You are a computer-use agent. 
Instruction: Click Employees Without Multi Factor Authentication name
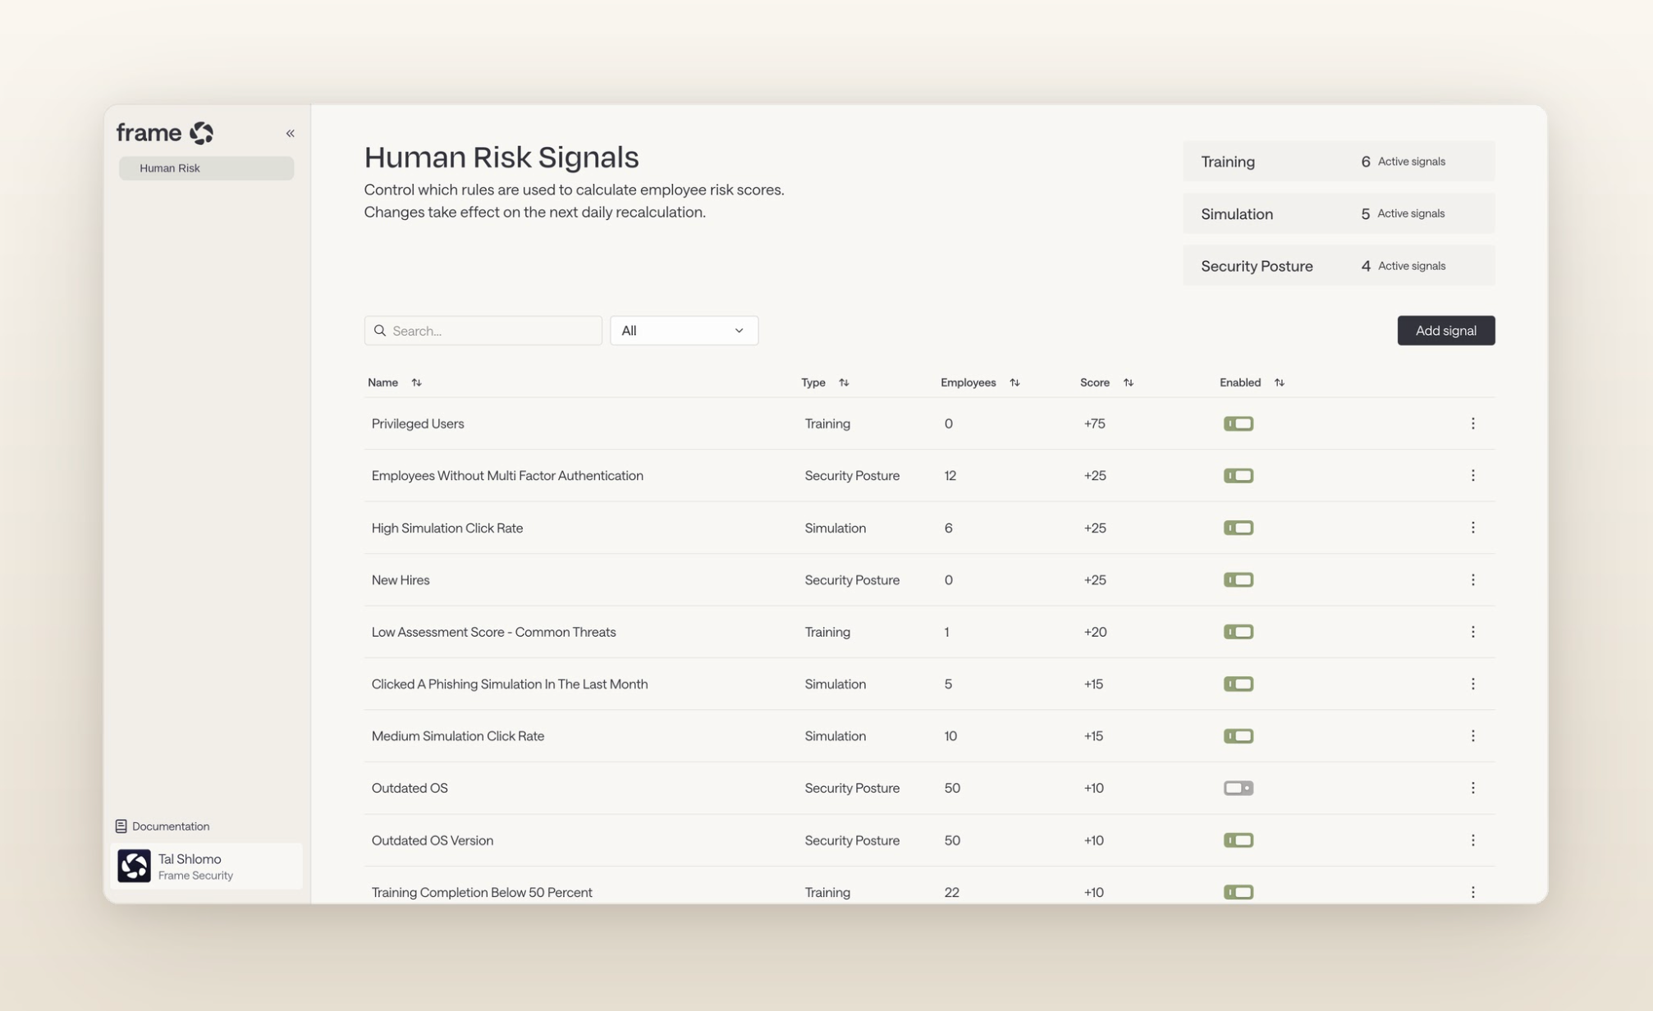507,476
